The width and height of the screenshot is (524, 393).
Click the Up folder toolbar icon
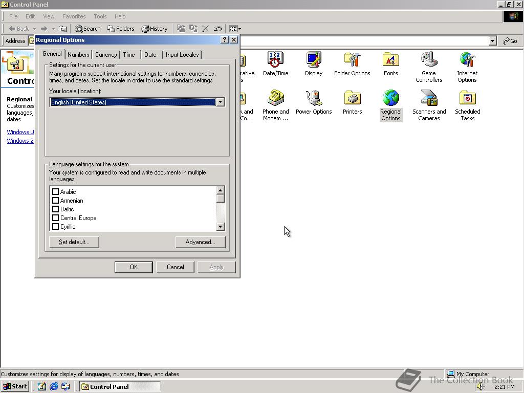(62, 29)
